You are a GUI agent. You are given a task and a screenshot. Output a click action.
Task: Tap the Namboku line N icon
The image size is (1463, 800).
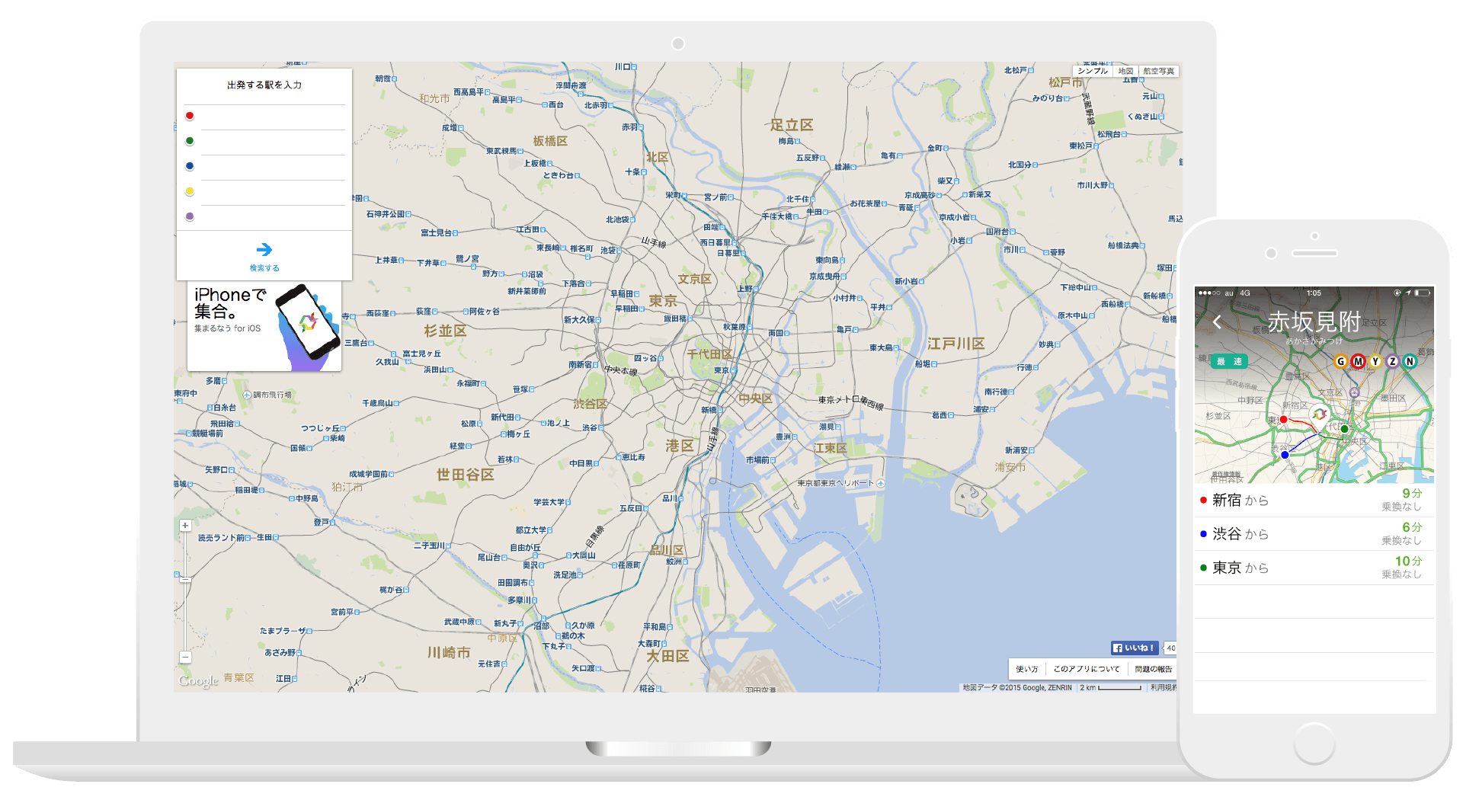[x=1410, y=361]
